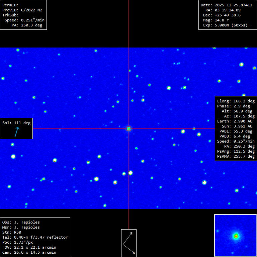This screenshot has height=257, width=257.
Task: Select the Elong 168.2 deg entry
Action: click(x=236, y=101)
